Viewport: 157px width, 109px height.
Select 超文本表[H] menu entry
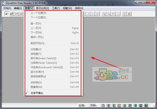point(53,72)
